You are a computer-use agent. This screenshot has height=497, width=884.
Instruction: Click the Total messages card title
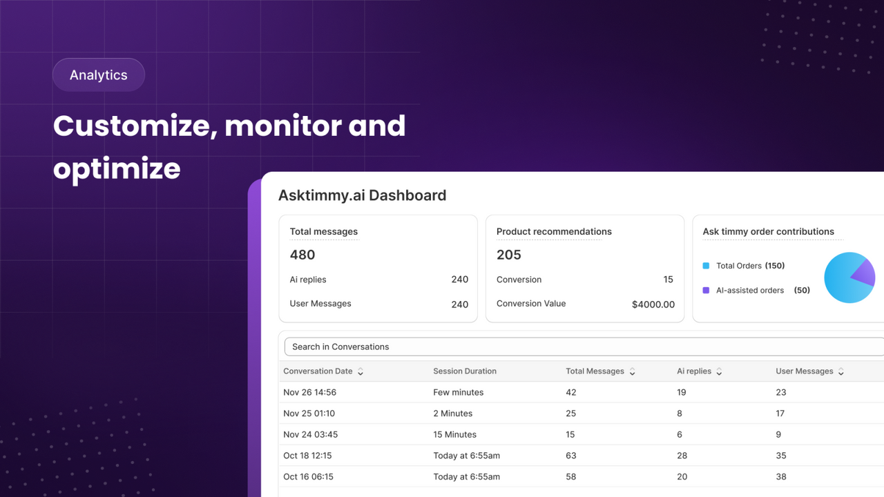[324, 232]
